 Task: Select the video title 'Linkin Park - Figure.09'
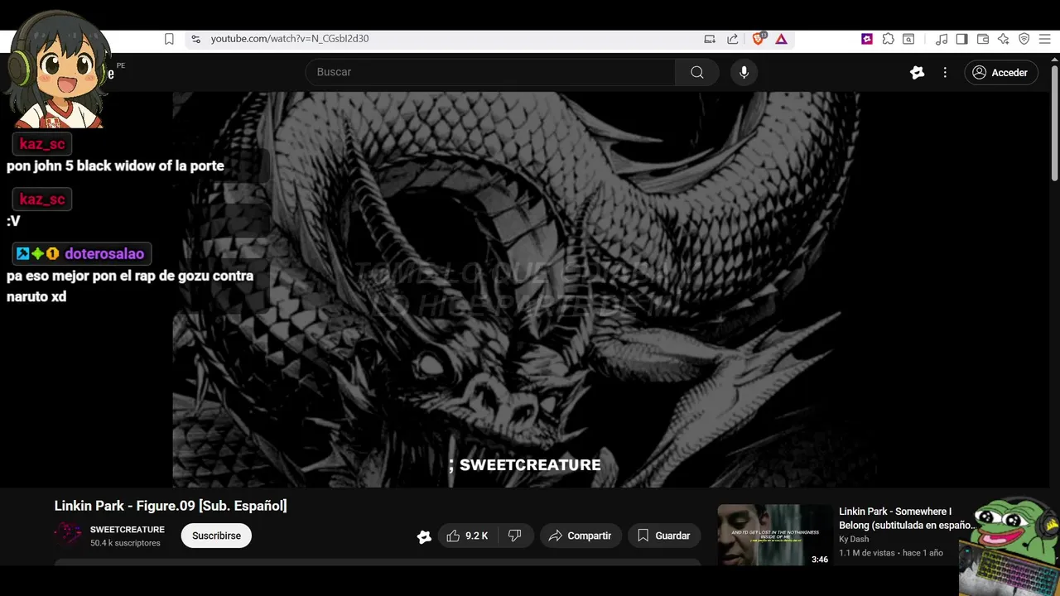pos(171,506)
